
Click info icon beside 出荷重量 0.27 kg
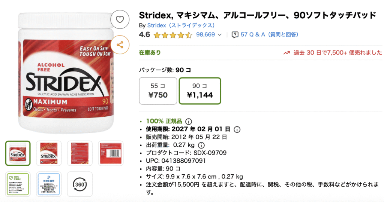(x=201, y=145)
